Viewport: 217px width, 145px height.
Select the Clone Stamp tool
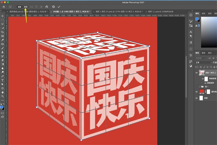point(2,52)
